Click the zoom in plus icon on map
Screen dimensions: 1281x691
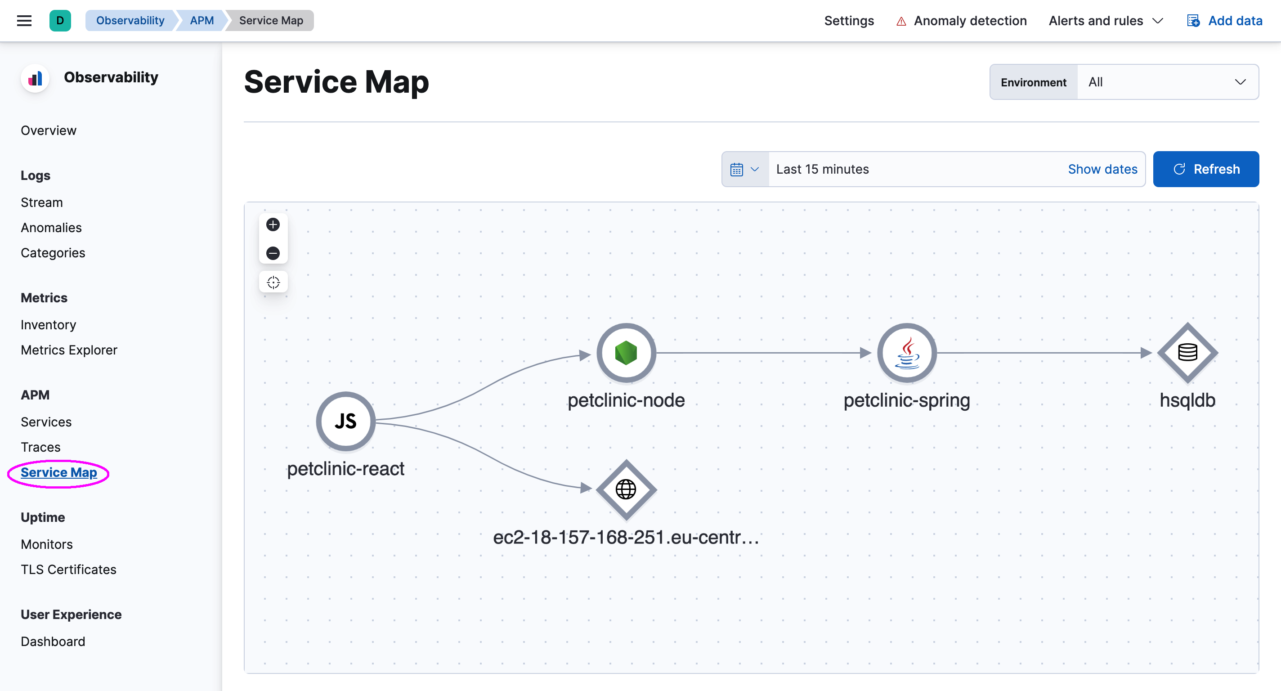click(273, 224)
